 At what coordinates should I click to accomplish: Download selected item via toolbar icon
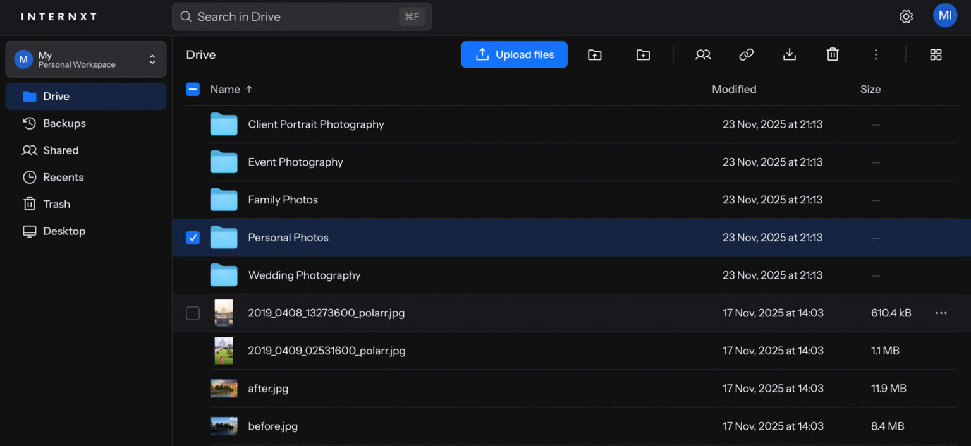coord(790,55)
